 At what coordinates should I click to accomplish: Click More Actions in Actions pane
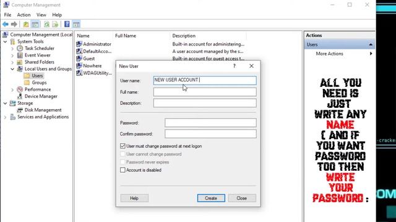(329, 54)
